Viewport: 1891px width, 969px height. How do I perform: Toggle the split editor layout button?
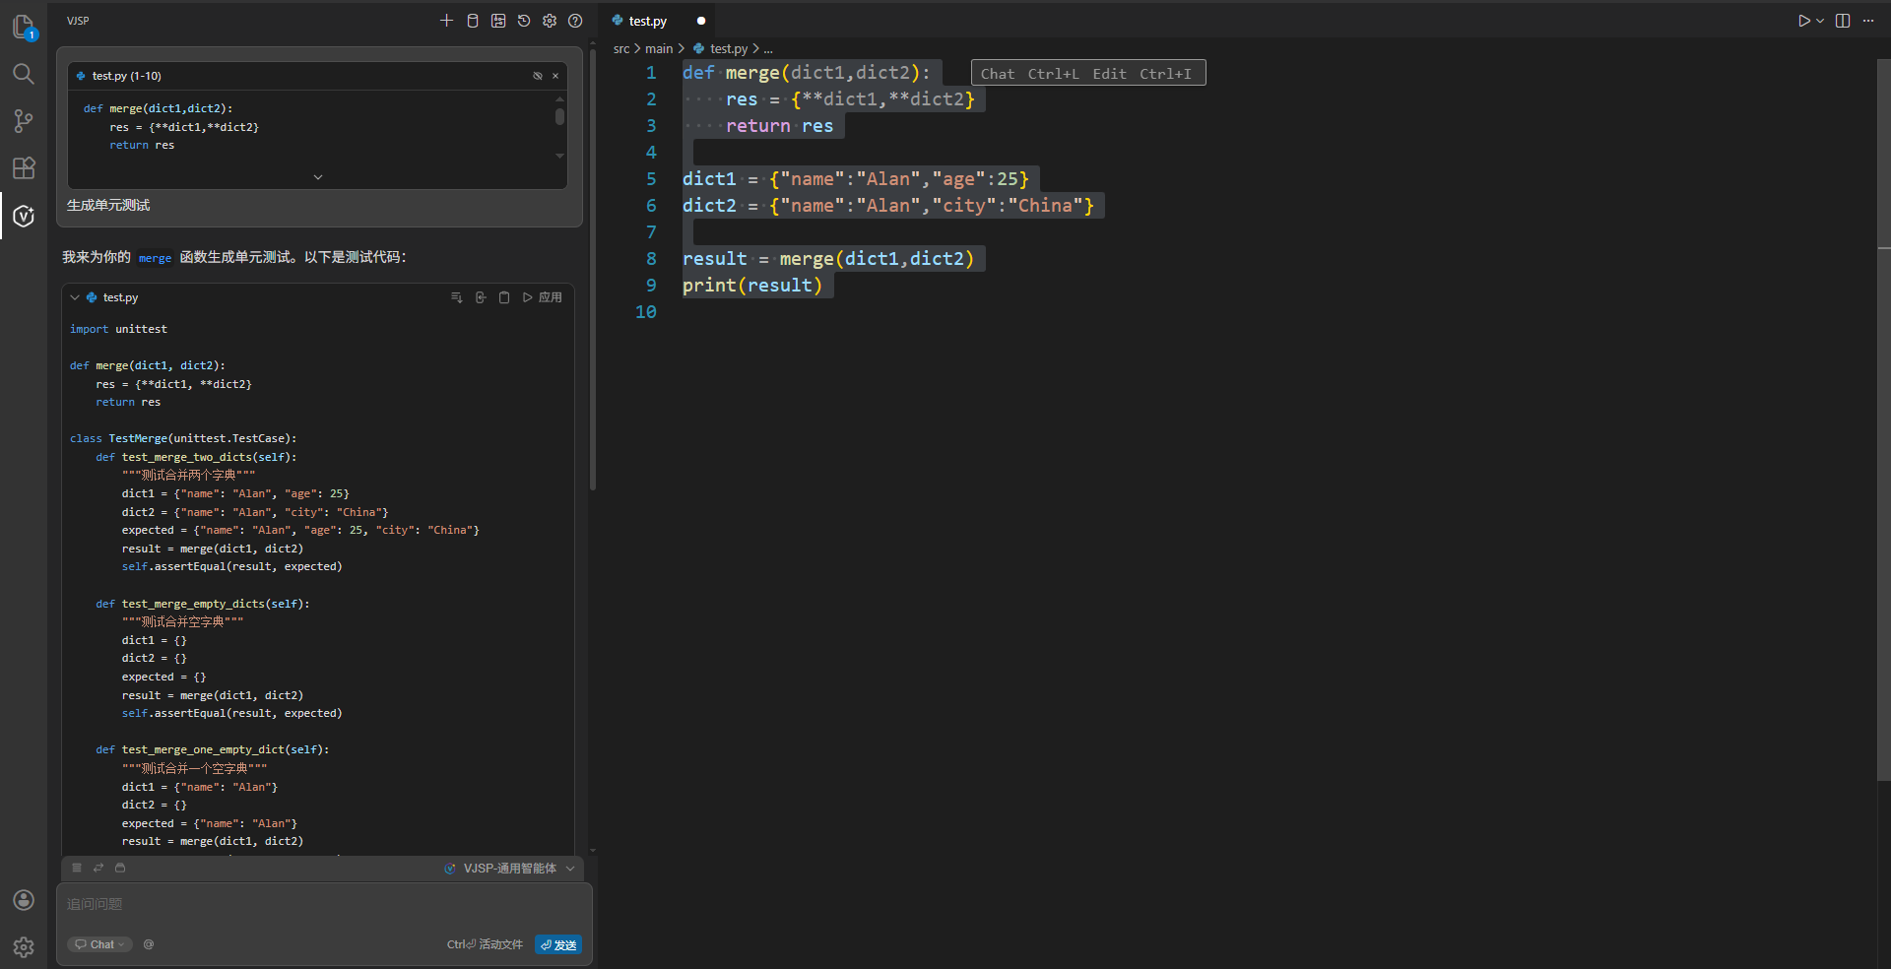1843,21
